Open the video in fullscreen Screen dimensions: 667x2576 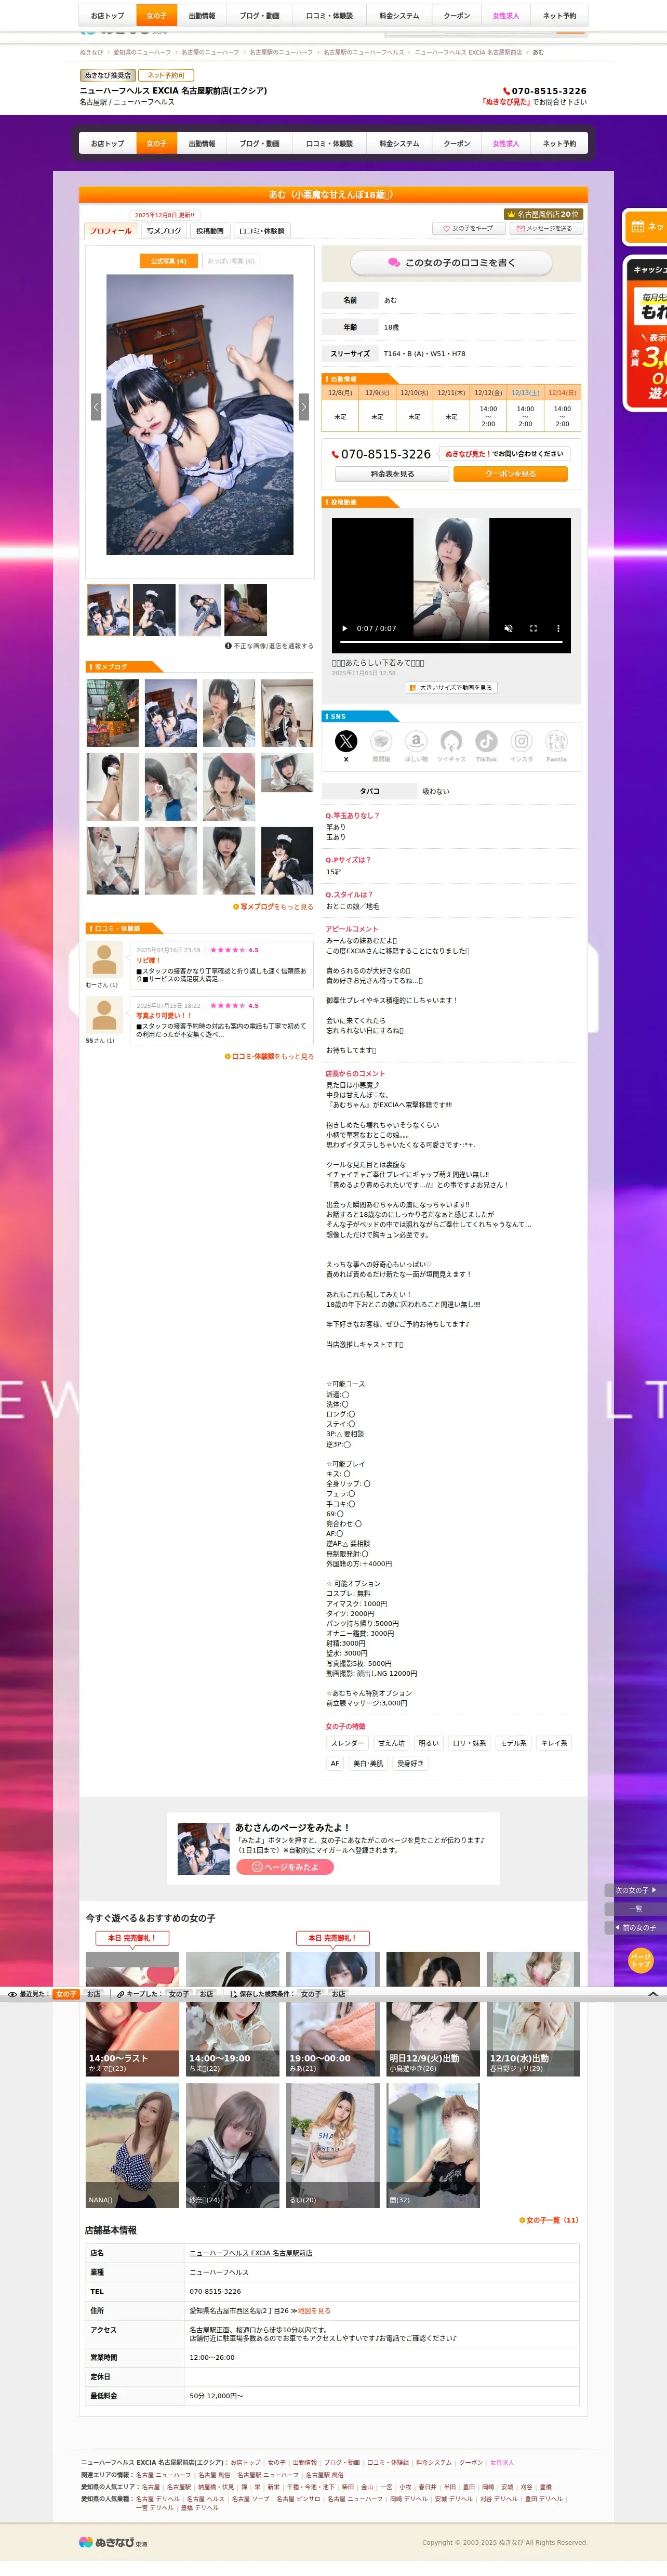pos(533,628)
